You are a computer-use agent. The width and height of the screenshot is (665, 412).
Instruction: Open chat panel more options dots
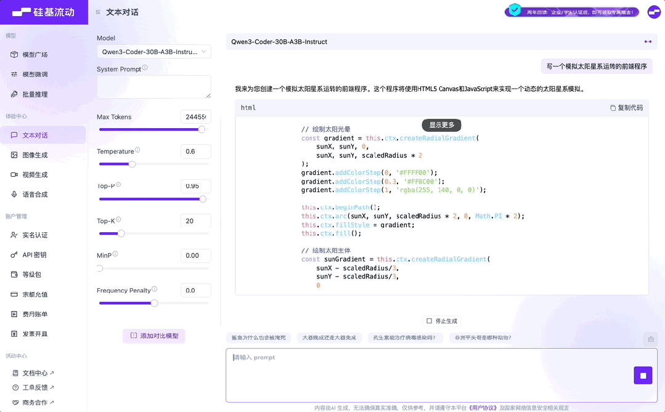[x=648, y=41]
